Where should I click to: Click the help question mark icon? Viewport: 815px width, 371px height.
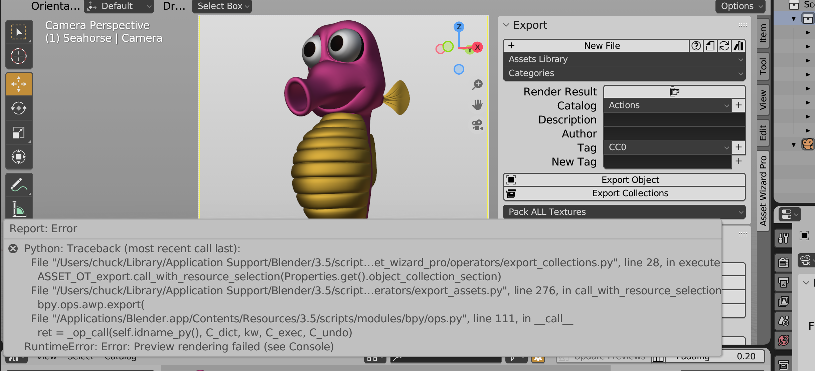(x=696, y=46)
